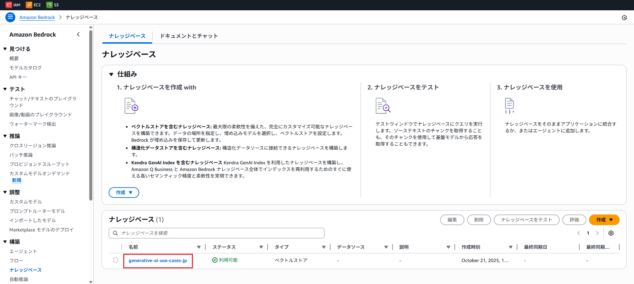
Task: Select the generative-ai-use-cases-jp radio button
Action: (116, 260)
